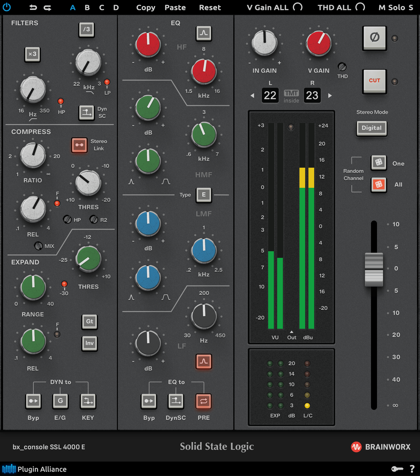Viewport: 420px width, 476px height.
Task: Click the Plugin Alliance logo
Action: [x=34, y=469]
